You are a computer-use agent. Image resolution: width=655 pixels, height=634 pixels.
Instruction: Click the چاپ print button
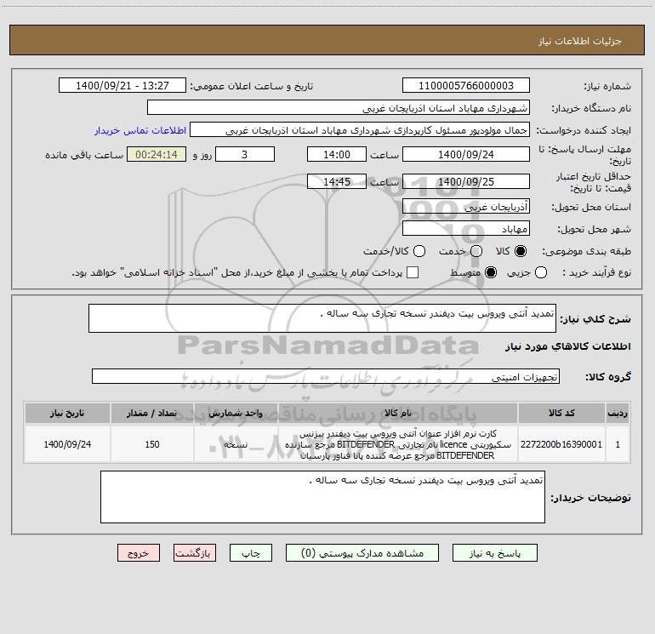(251, 553)
